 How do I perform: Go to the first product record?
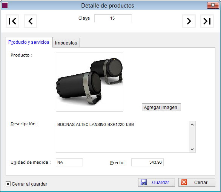coord(12,21)
